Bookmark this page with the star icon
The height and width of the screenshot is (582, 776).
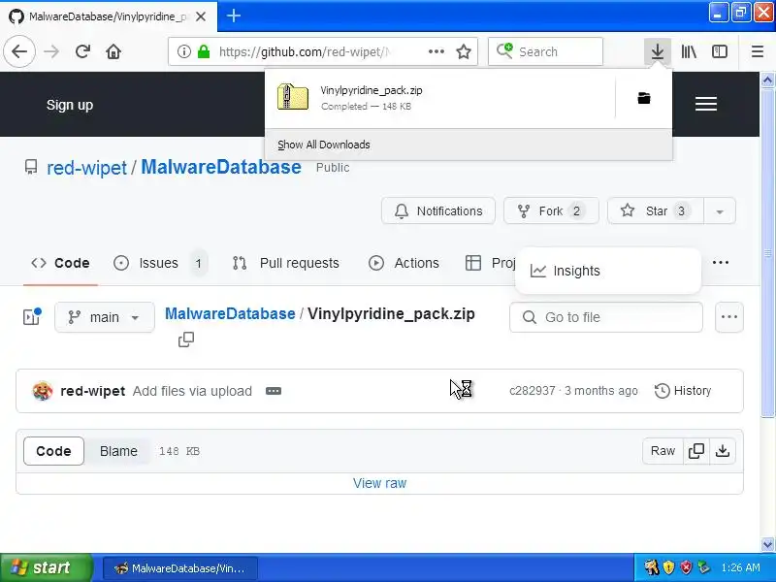click(464, 51)
